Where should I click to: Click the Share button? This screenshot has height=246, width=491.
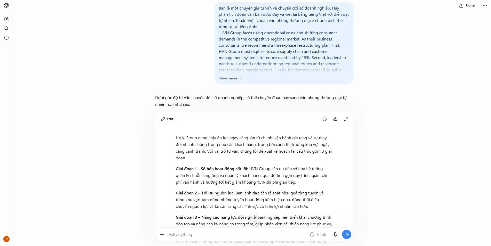click(467, 6)
